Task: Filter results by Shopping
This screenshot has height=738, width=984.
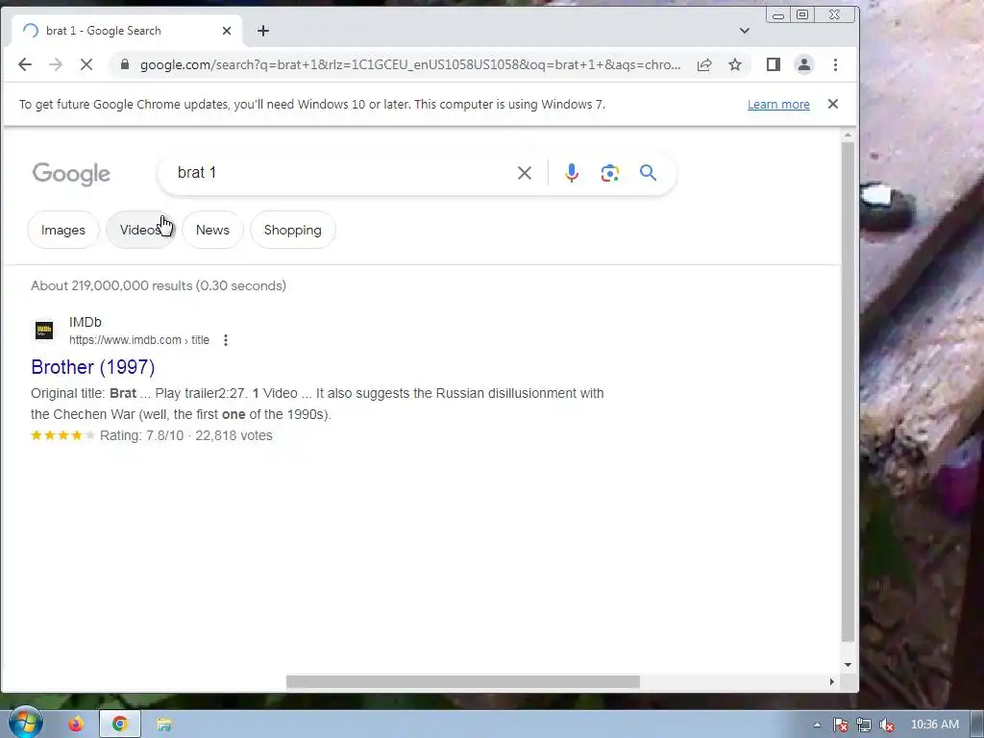Action: [292, 230]
